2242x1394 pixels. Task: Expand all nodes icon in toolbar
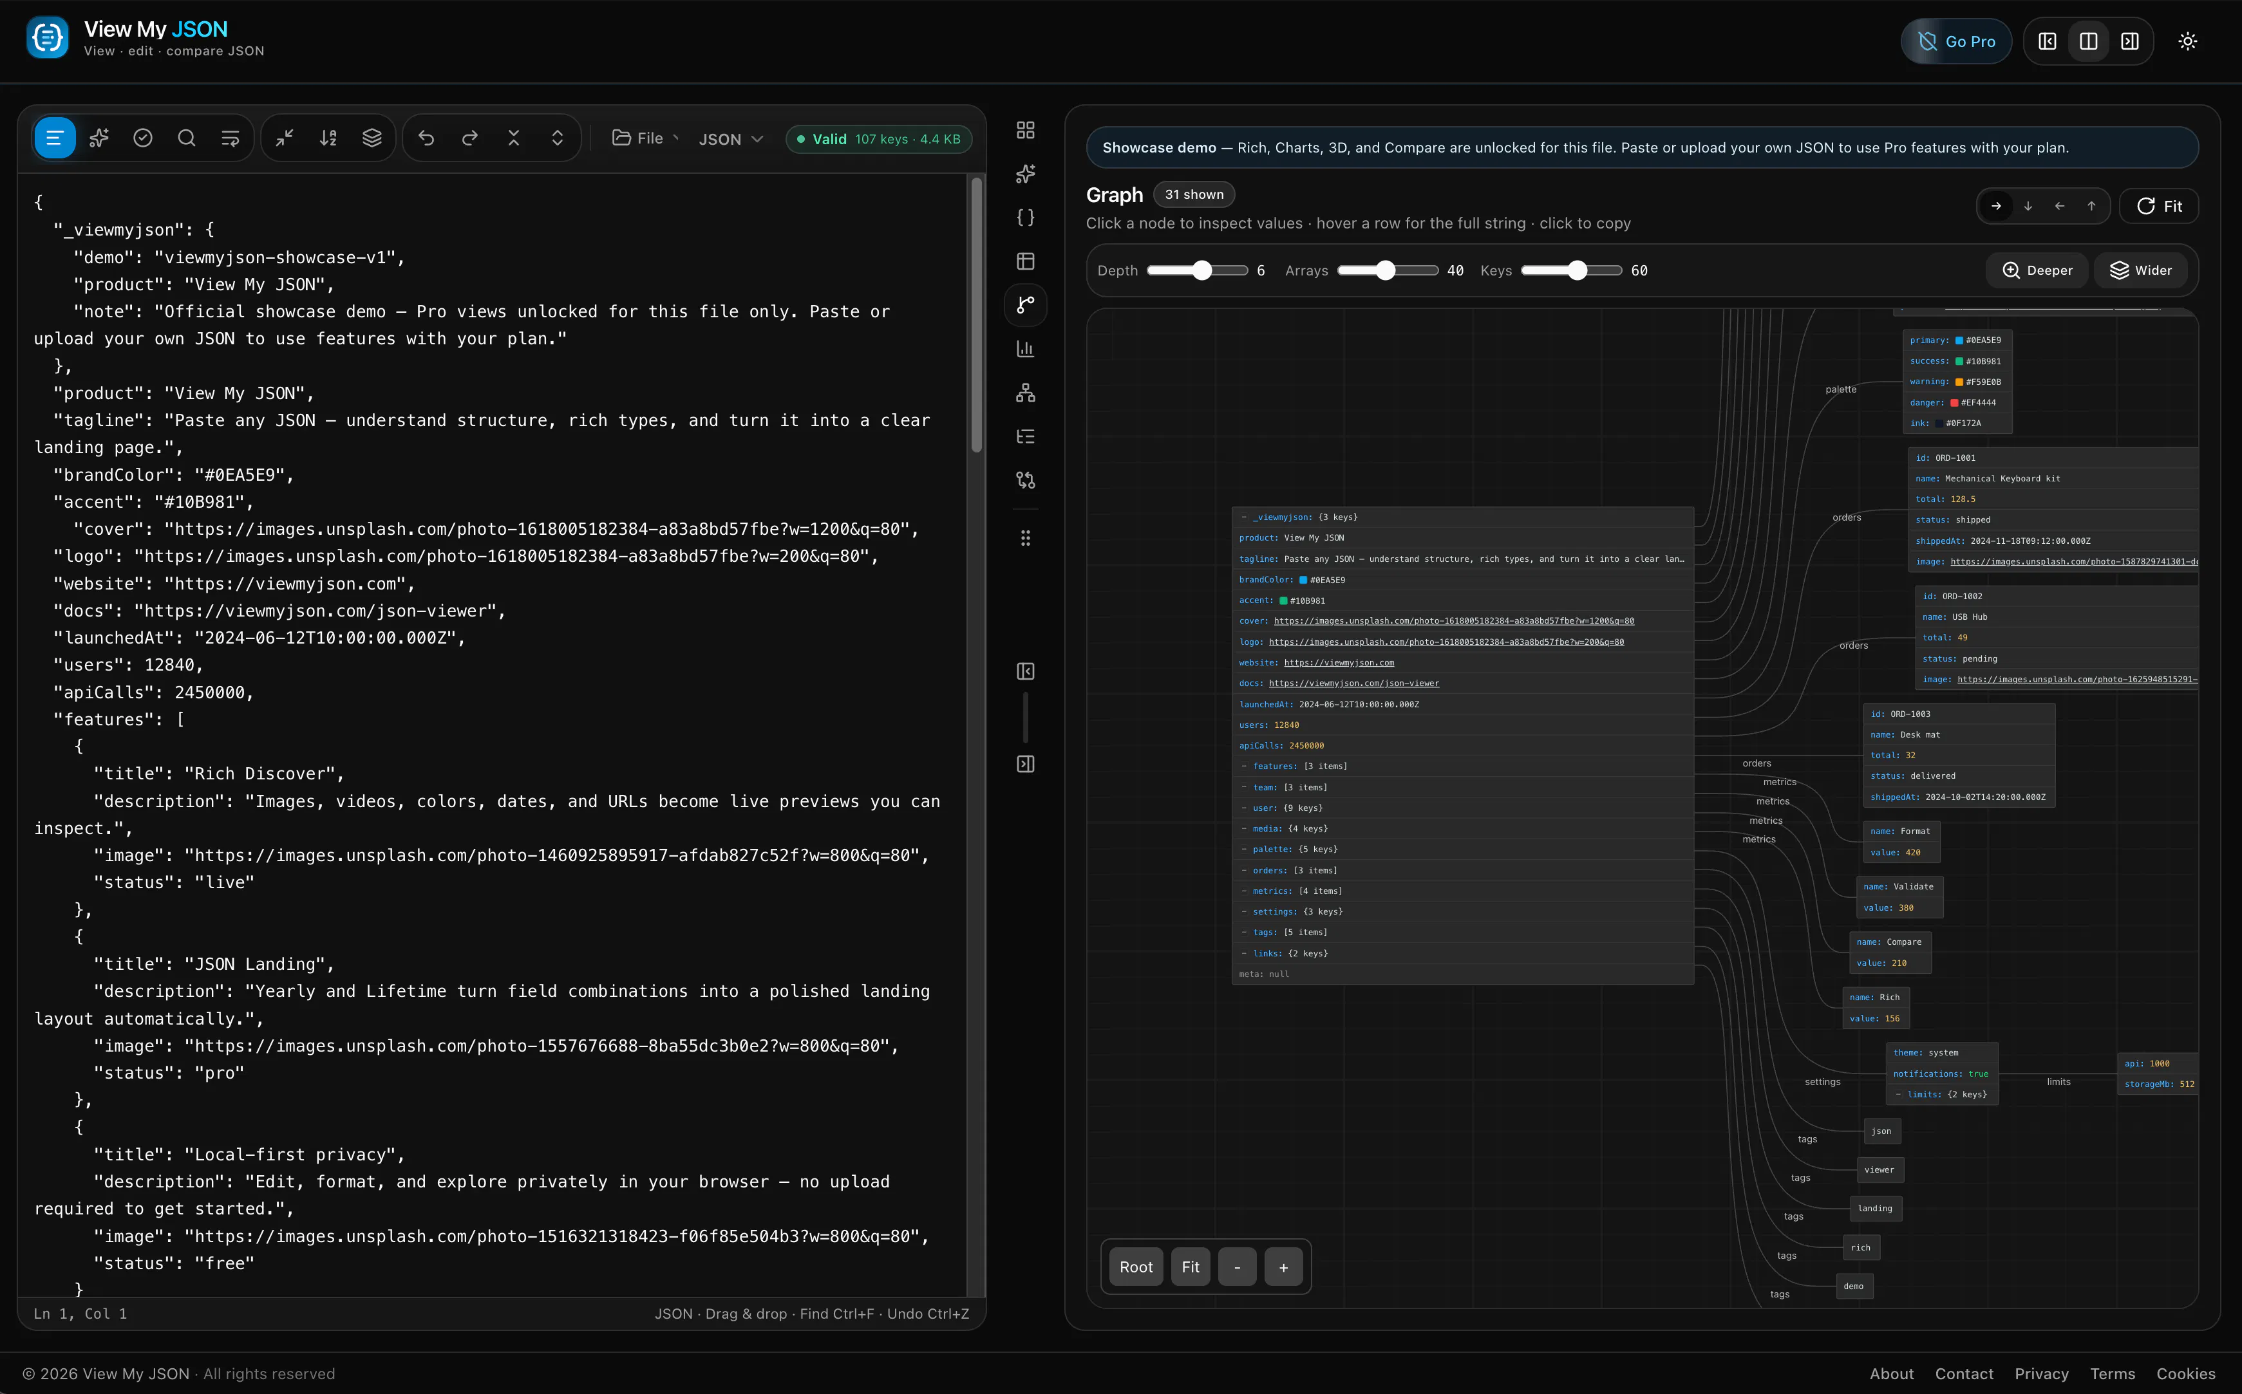pyautogui.click(x=558, y=138)
